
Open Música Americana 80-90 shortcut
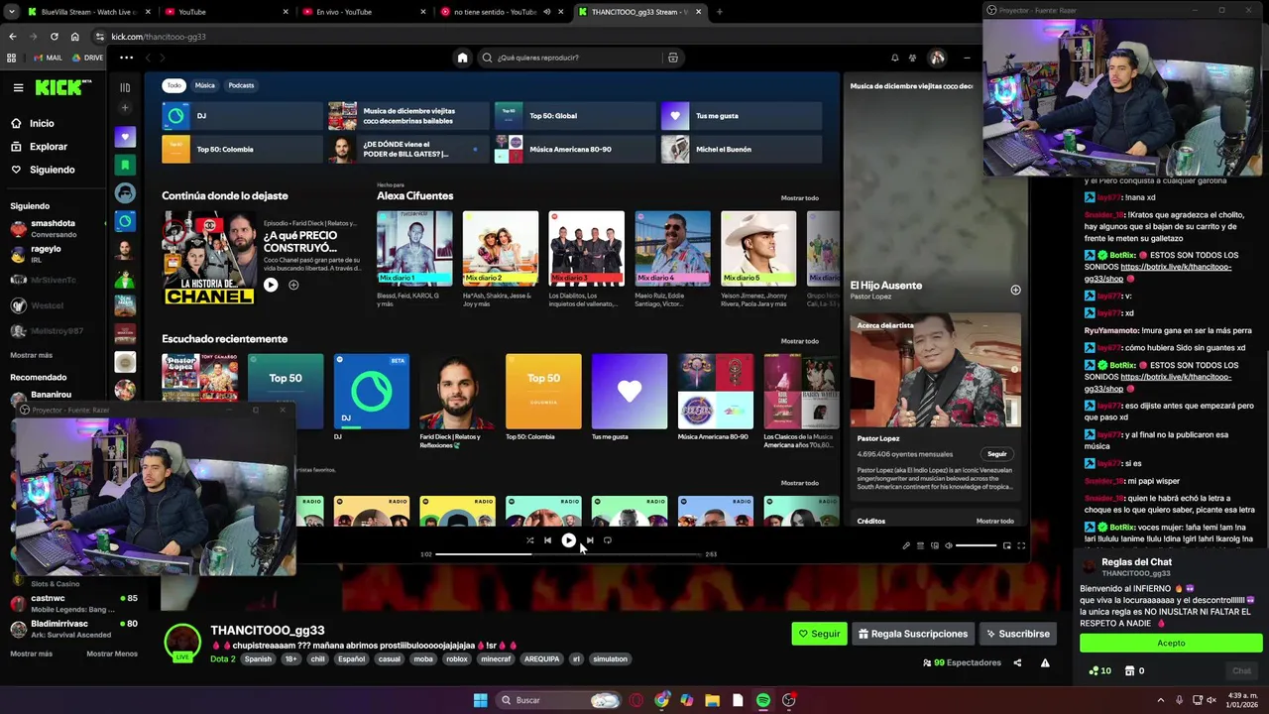(x=574, y=149)
